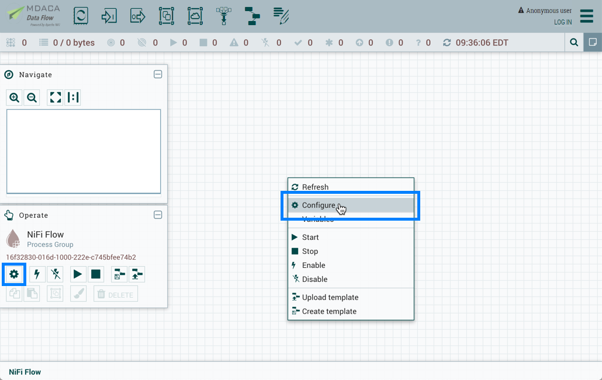Select the Remote Process Group icon

[x=195, y=16]
